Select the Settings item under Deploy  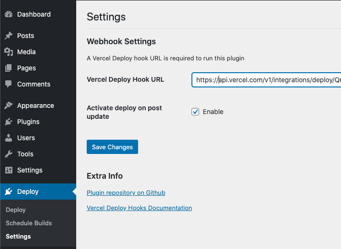point(18,237)
